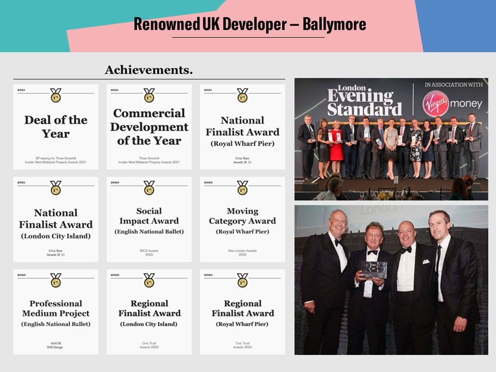
Task: Click the Deal of the Year title
Action: 56,127
